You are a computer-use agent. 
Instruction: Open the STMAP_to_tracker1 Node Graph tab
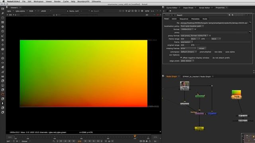(196, 77)
